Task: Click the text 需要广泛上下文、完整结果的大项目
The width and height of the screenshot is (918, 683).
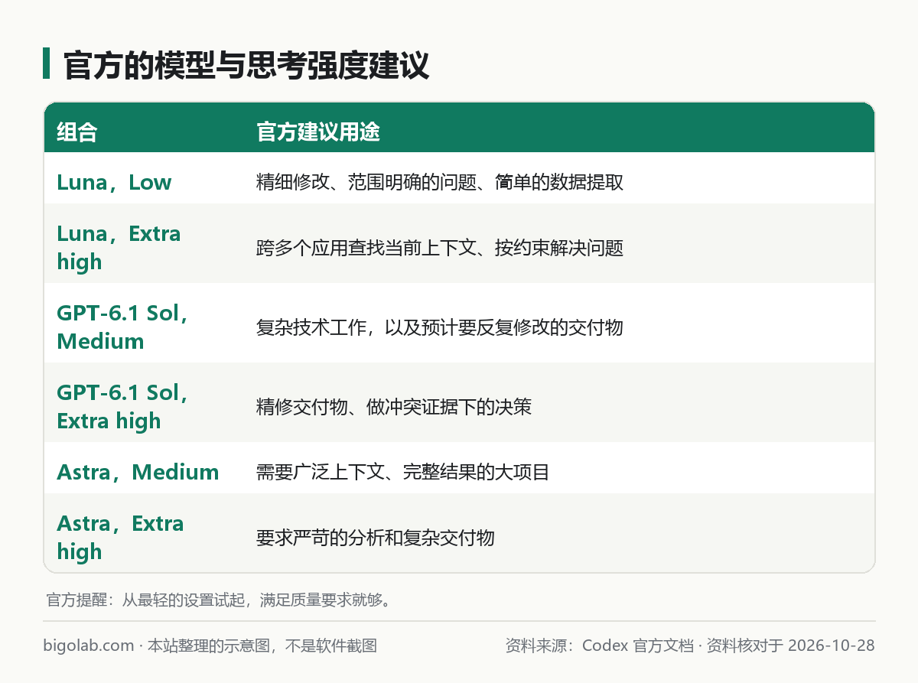Action: [x=403, y=472]
